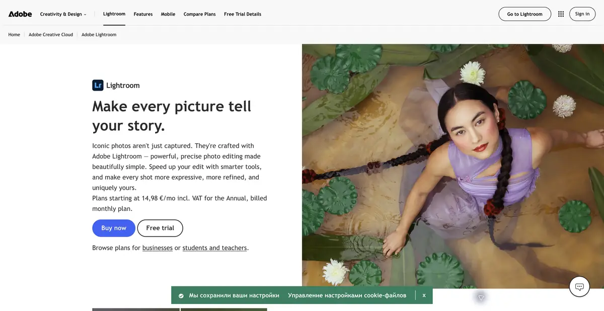Open Управление настройками cookie-файлов link
The height and width of the screenshot is (311, 604).
pos(347,295)
